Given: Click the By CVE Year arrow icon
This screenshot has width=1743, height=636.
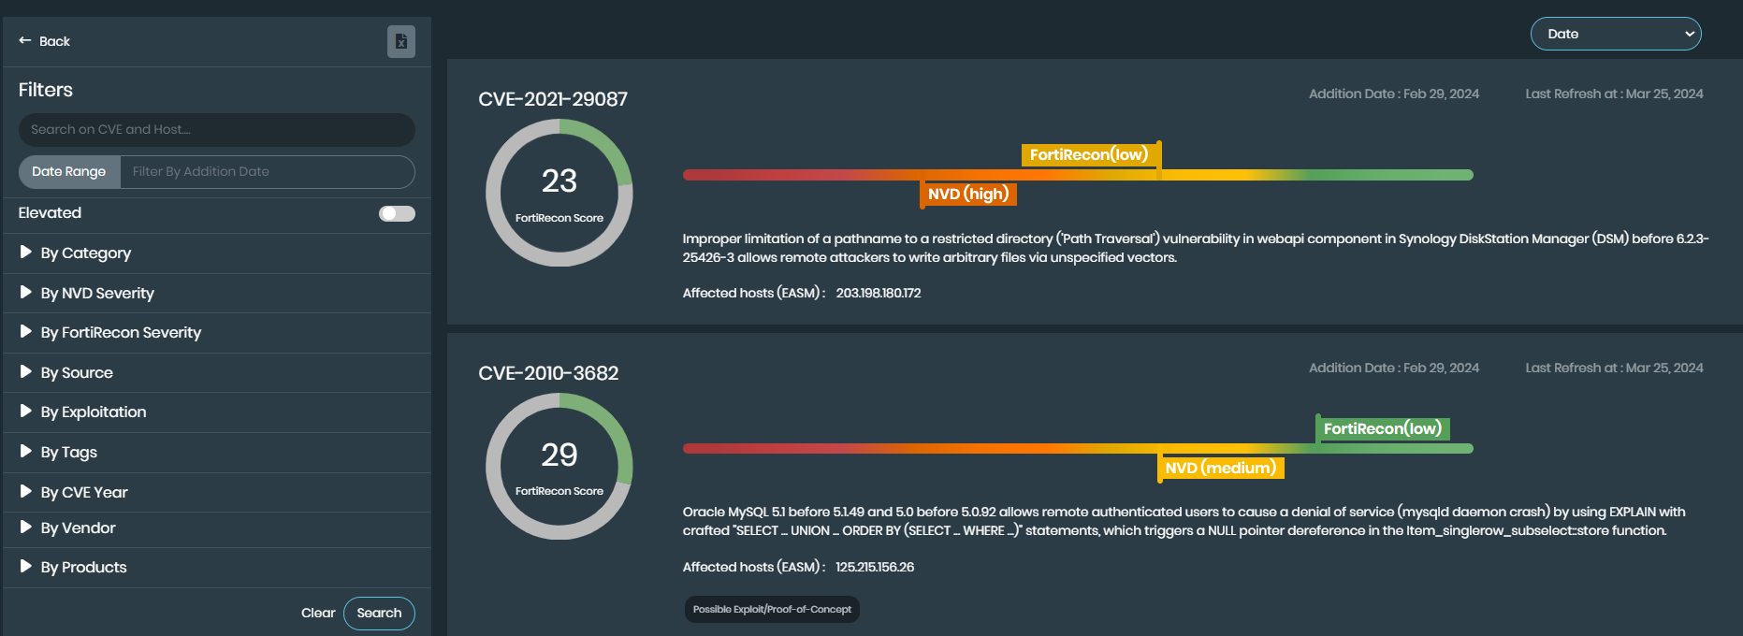Looking at the screenshot, I should 26,491.
